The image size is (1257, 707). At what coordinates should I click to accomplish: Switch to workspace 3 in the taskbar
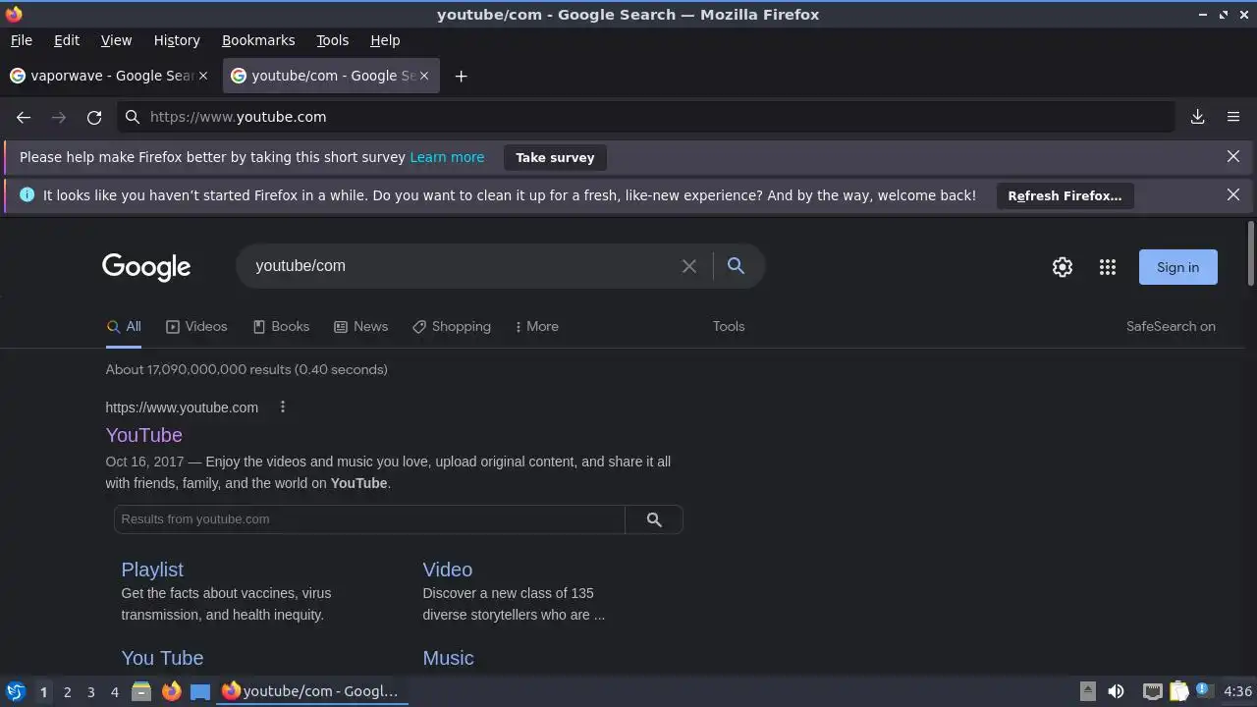[x=90, y=692]
